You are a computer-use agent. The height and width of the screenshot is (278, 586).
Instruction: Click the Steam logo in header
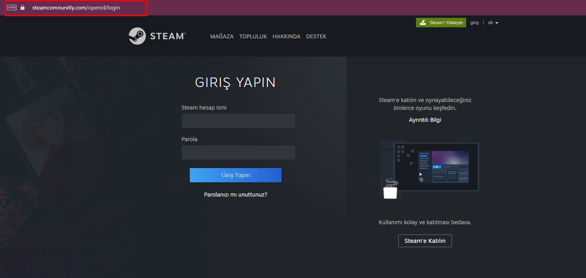157,36
